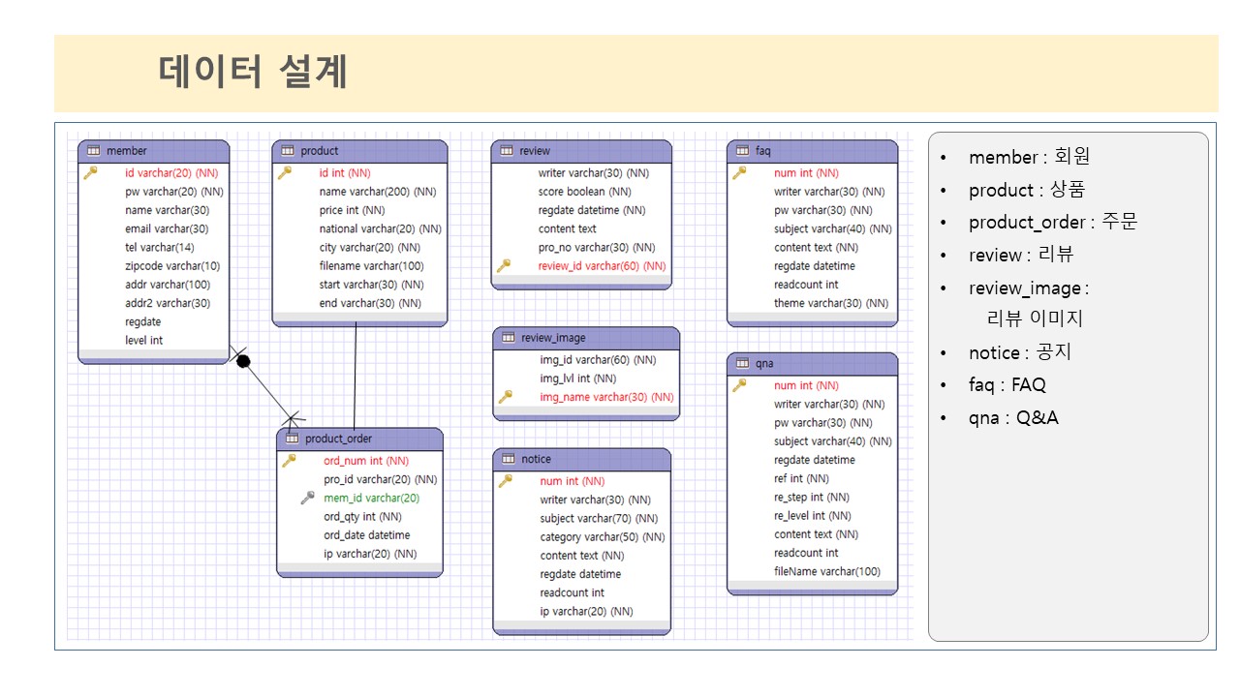Click the faq table header icon
The height and width of the screenshot is (697, 1240).
[x=743, y=151]
